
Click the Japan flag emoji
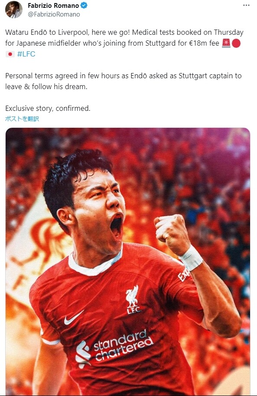(x=10, y=54)
